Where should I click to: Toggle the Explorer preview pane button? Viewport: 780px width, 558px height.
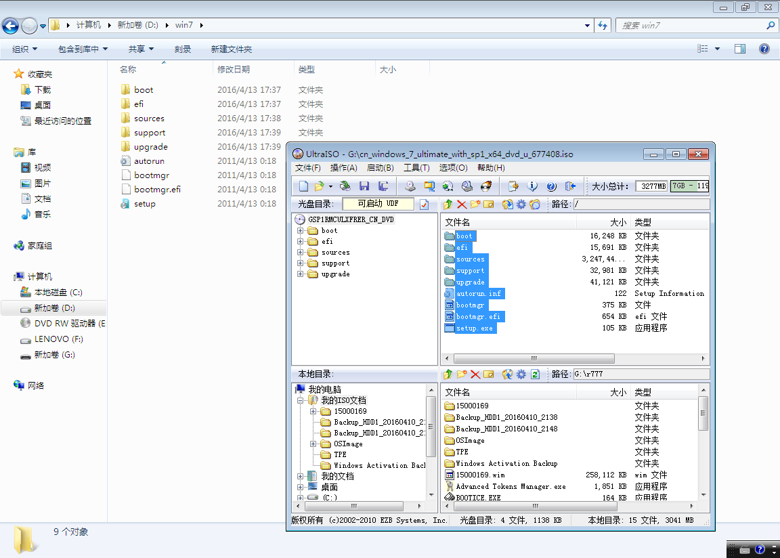point(740,49)
